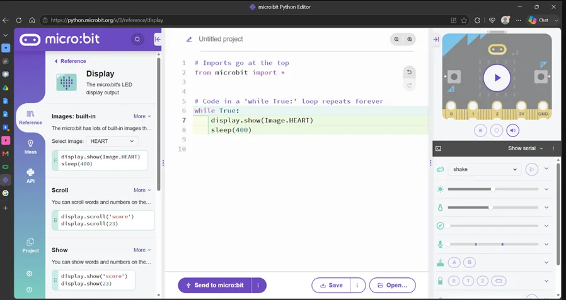Image resolution: width=566 pixels, height=300 pixels.
Task: Restart the simulator
Action: tap(497, 130)
